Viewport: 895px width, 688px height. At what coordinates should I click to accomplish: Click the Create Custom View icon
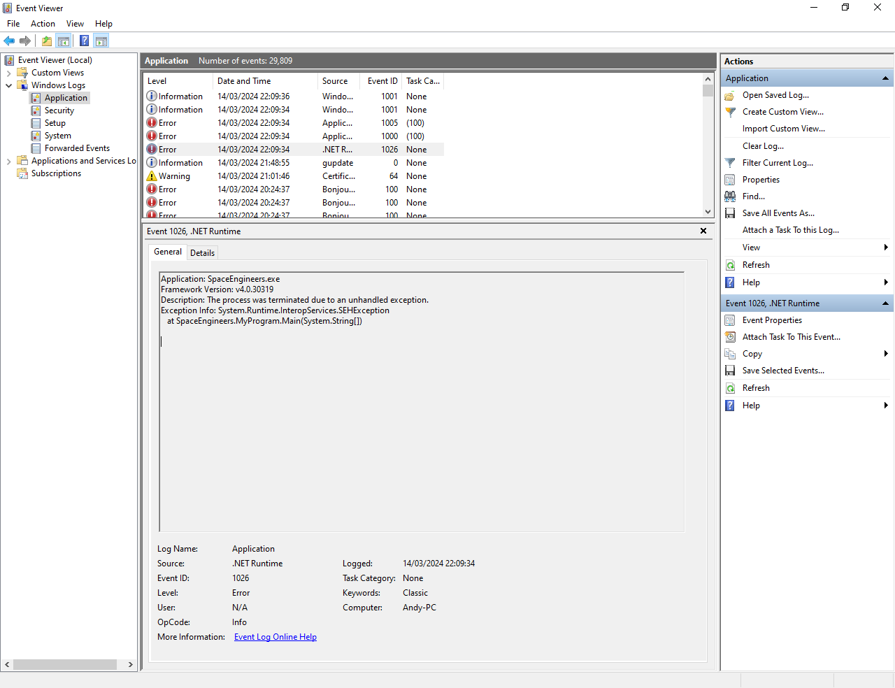pos(730,112)
